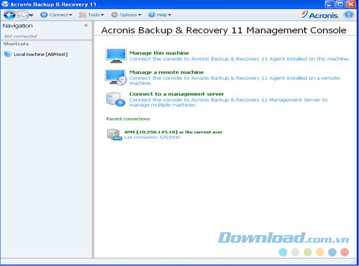Click the 'Not connected' status text
The image size is (359, 266).
click(20, 36)
